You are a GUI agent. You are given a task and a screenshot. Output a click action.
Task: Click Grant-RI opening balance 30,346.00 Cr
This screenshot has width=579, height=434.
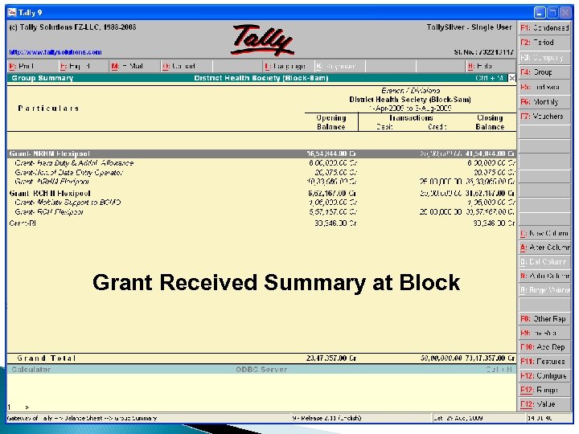click(x=335, y=223)
